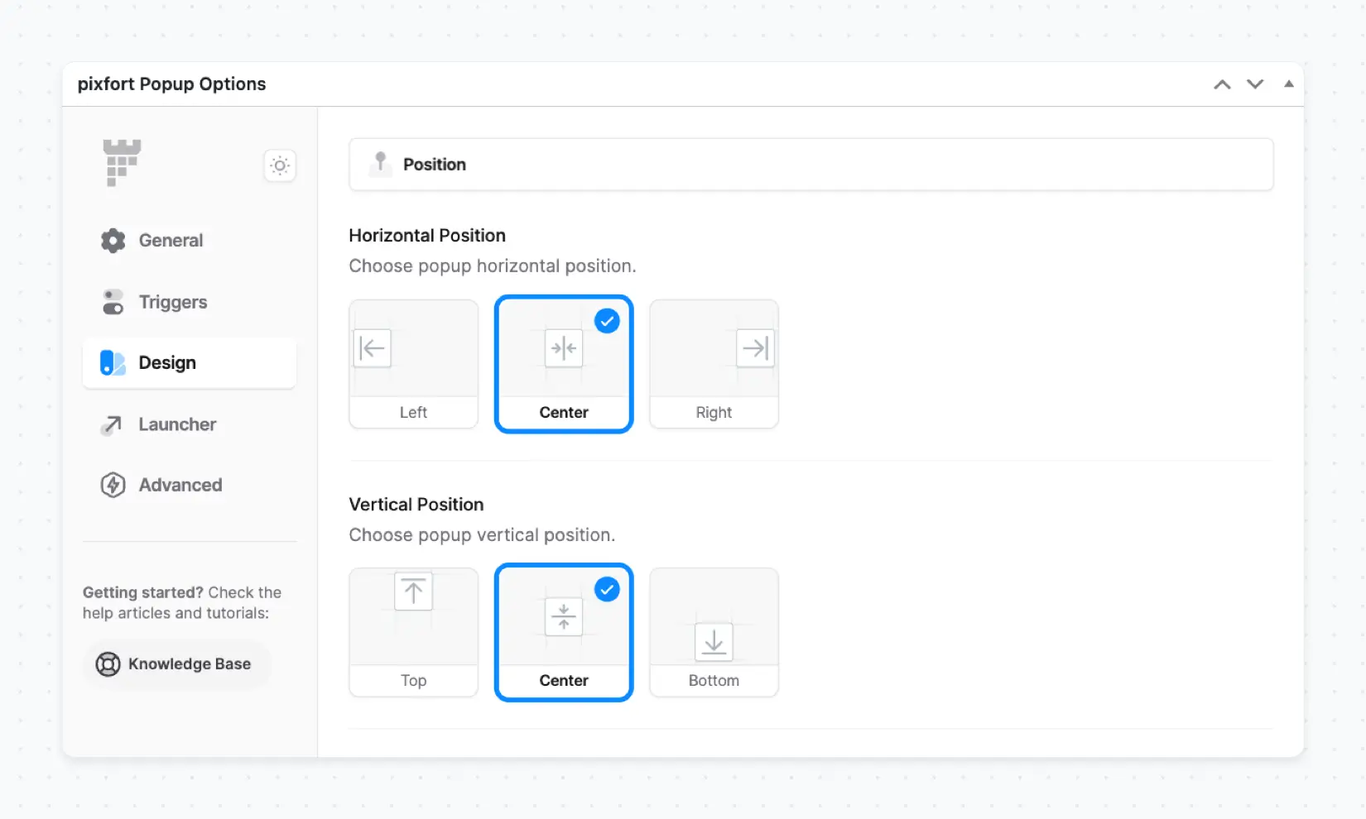Select Top vertical position option
1366x819 pixels.
[x=413, y=632]
